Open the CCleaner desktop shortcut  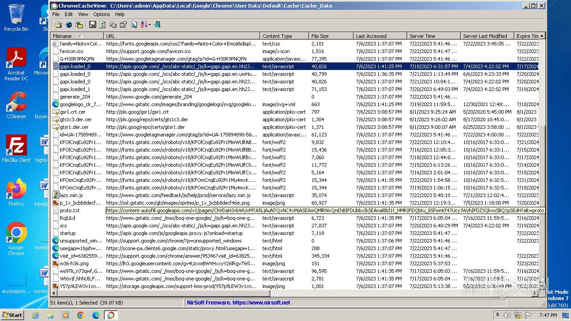click(16, 106)
